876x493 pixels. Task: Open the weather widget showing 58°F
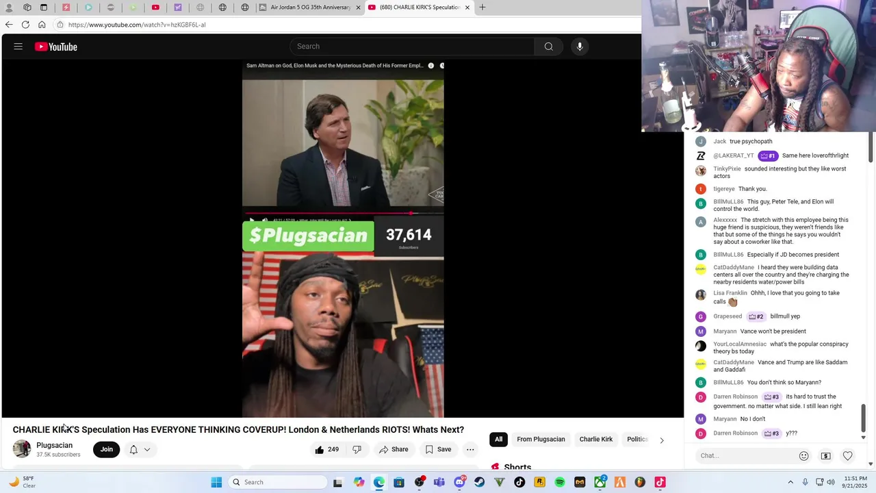tap(22, 482)
